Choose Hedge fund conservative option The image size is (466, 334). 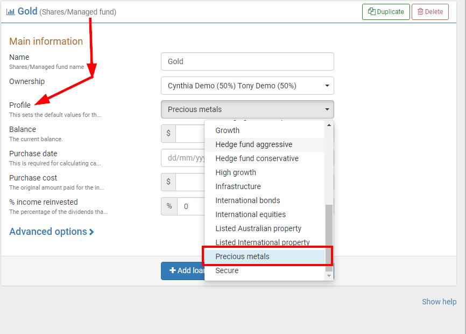click(x=257, y=158)
